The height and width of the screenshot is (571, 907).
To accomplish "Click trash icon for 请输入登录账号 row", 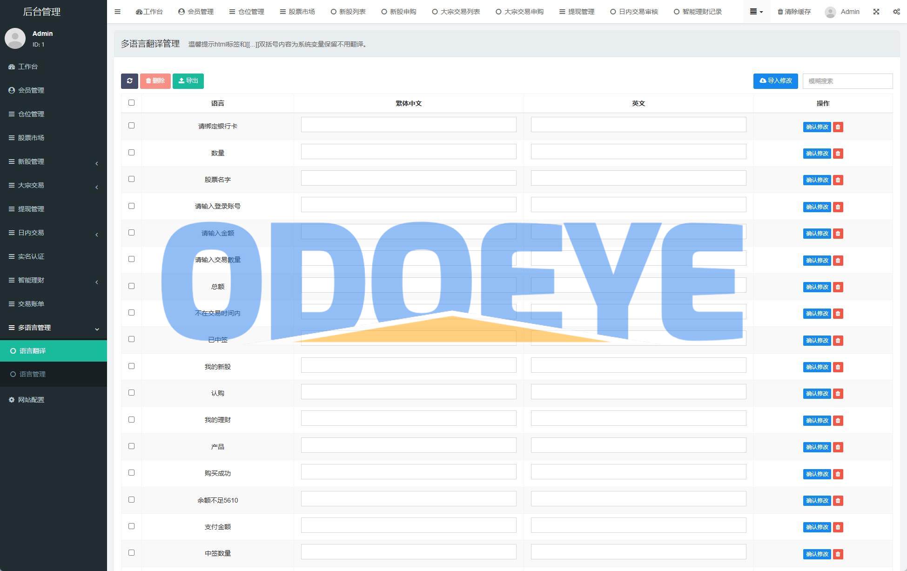I will tap(838, 207).
